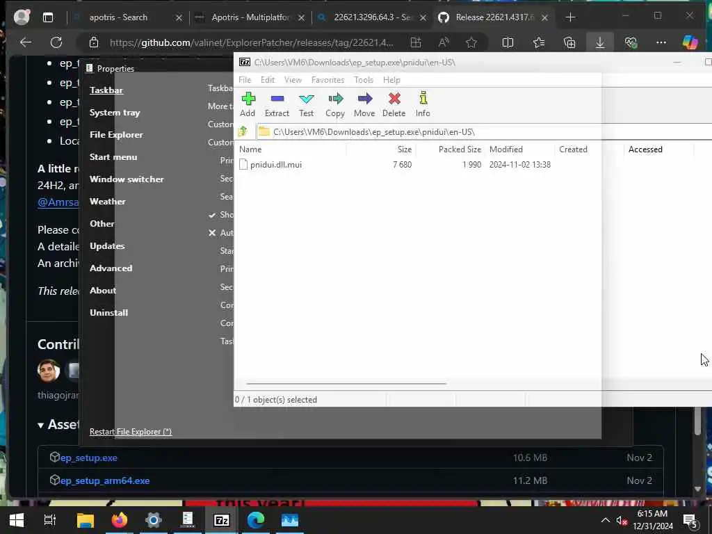Click the 7-Zip address path field
712x534 pixels.
[x=484, y=132]
